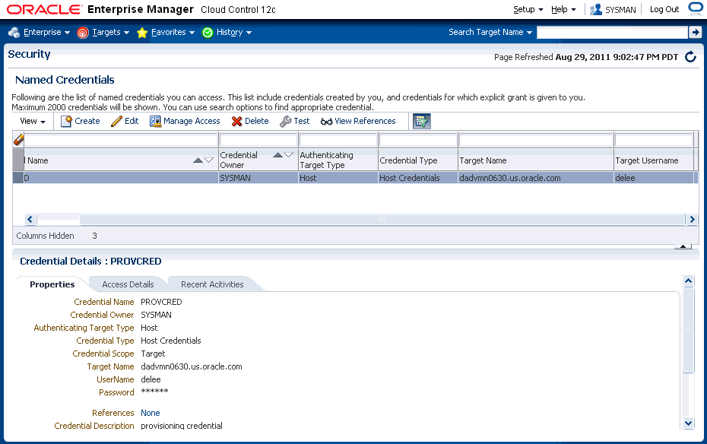Sort Credential Owner column descending

pyautogui.click(x=289, y=155)
